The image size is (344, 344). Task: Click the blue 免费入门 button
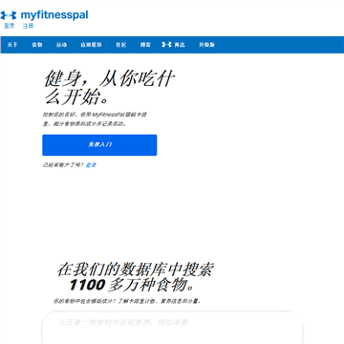[x=99, y=145]
